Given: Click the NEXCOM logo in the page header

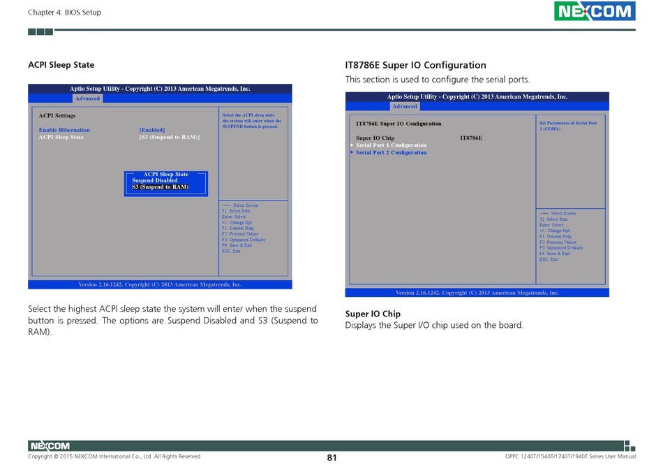Looking at the screenshot, I should [595, 11].
